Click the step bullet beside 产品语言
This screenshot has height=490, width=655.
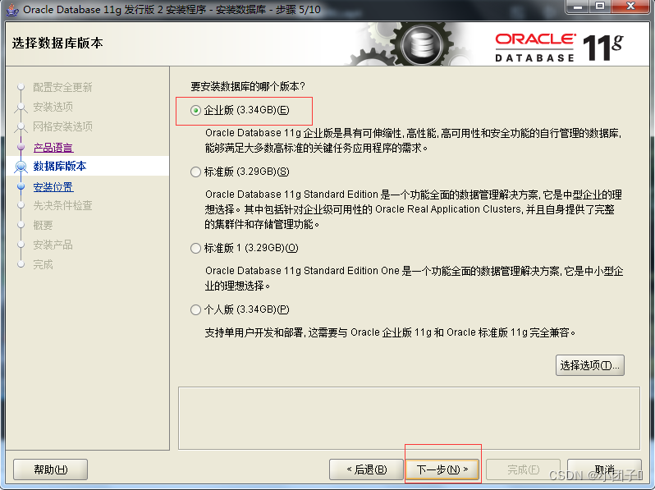click(x=21, y=147)
